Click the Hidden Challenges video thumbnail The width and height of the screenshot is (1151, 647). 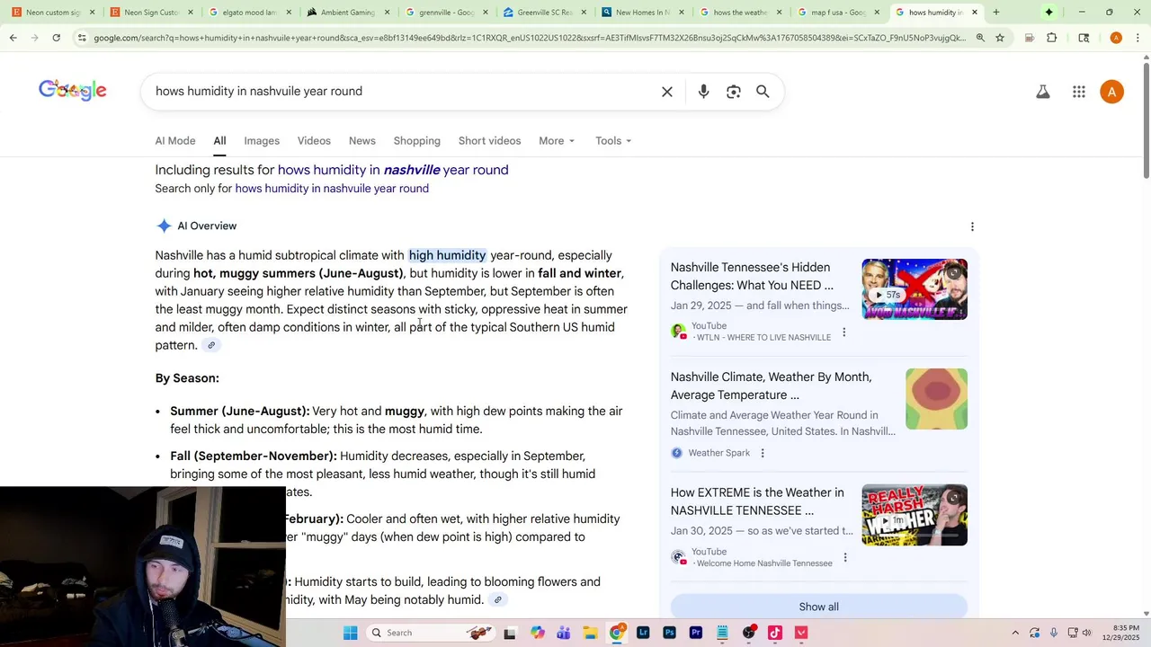click(915, 289)
